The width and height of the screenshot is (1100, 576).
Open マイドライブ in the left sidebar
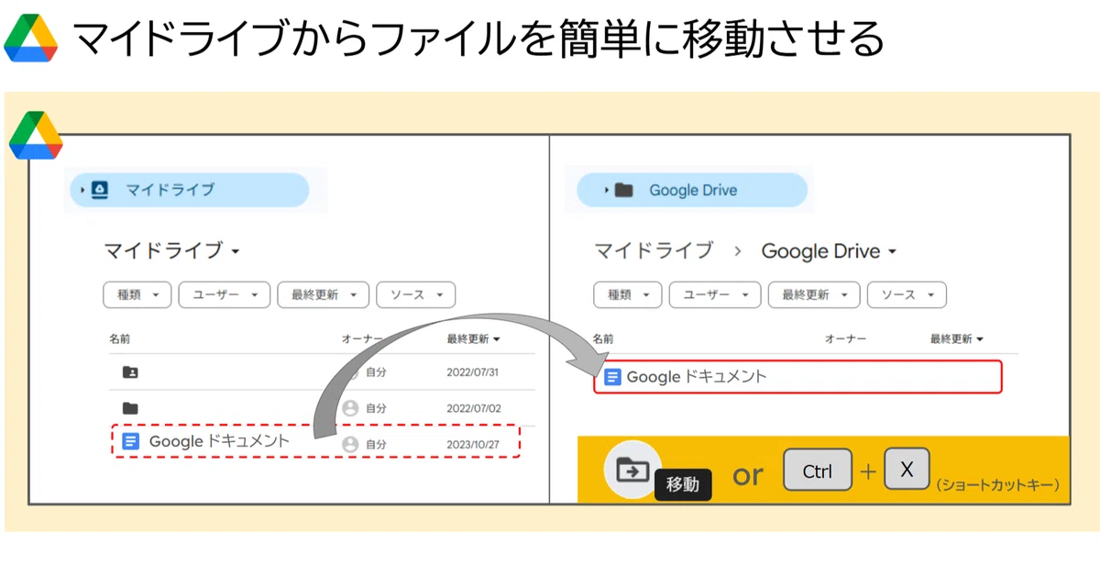click(190, 190)
